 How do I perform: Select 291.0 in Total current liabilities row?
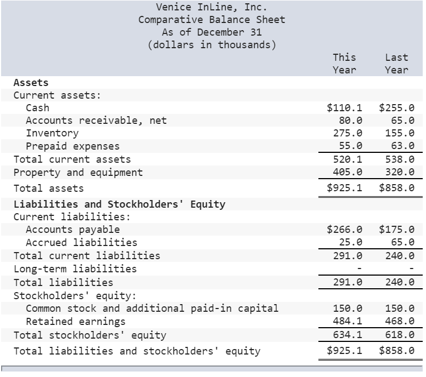(347, 256)
